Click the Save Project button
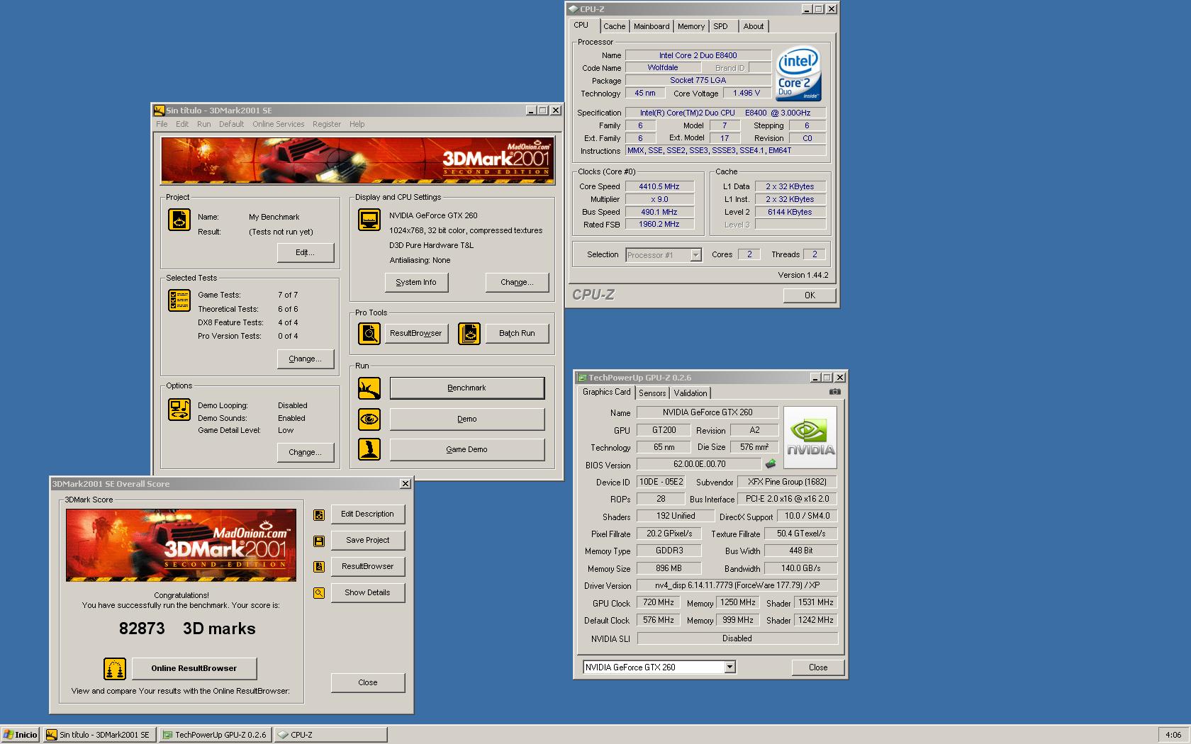 (367, 540)
